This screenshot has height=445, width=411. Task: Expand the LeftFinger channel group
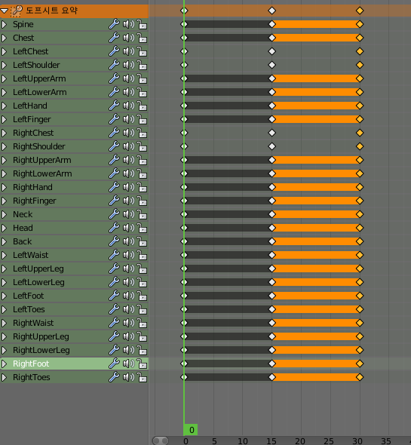pos(5,119)
